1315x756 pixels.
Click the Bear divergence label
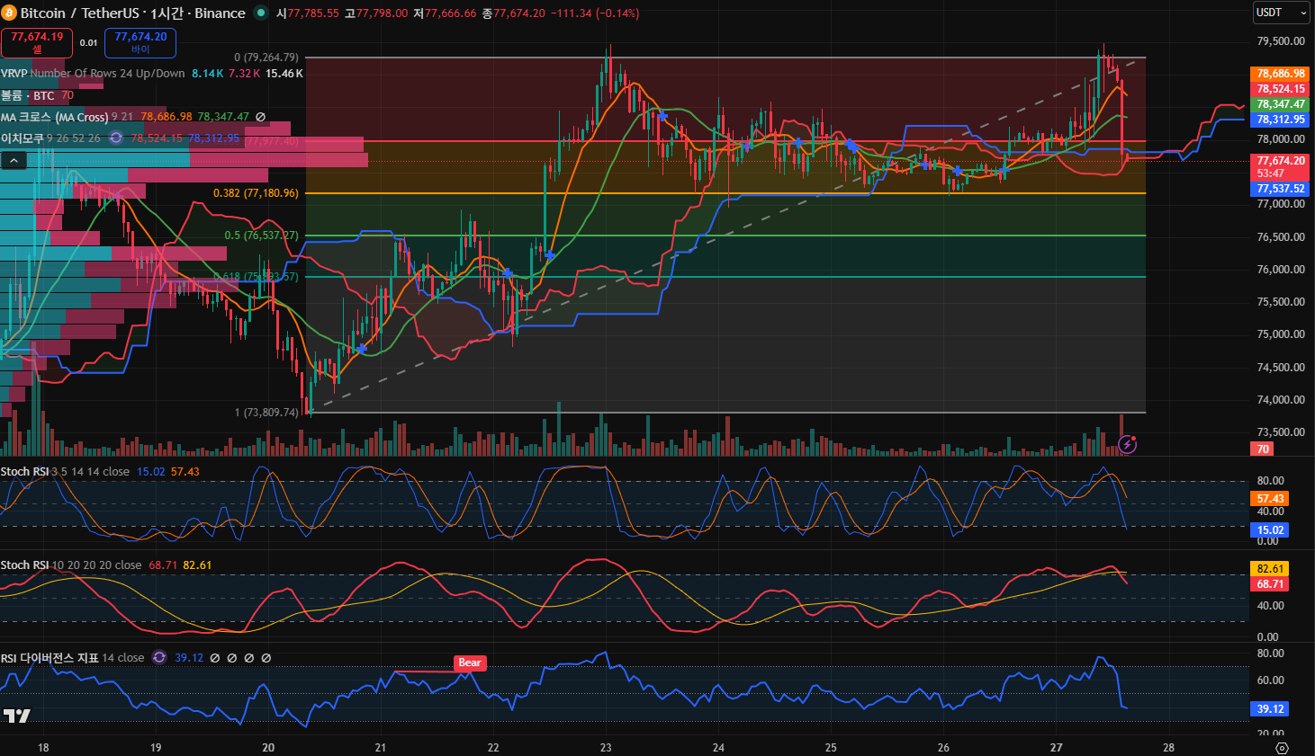click(x=470, y=663)
